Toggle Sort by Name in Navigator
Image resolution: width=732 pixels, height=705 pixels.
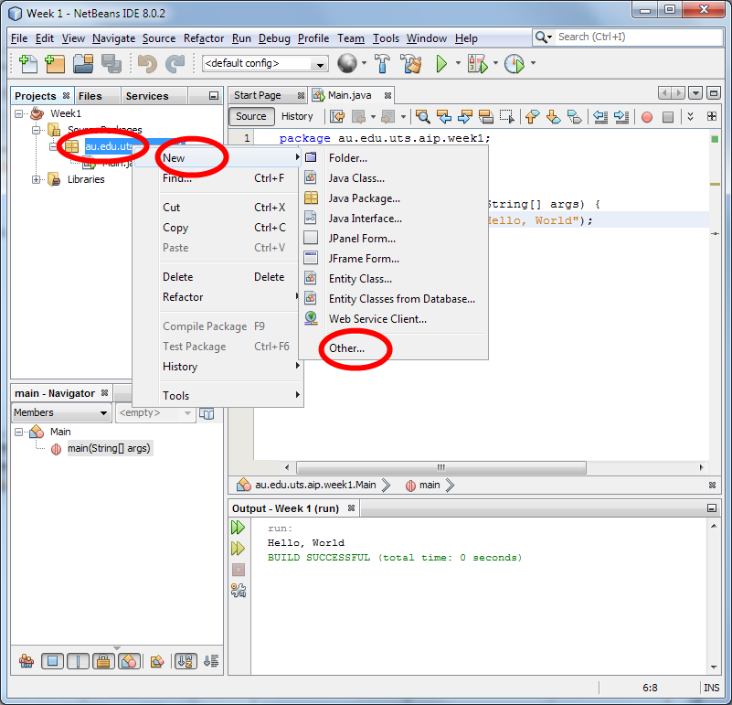click(x=185, y=660)
